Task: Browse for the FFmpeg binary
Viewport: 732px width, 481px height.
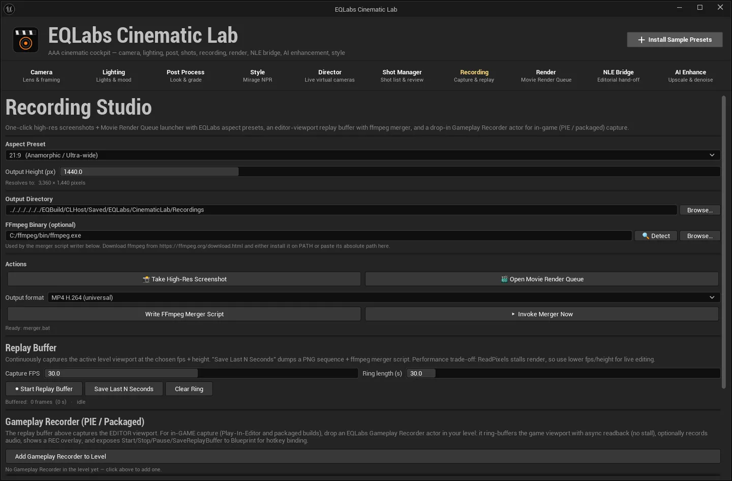Action: point(699,236)
